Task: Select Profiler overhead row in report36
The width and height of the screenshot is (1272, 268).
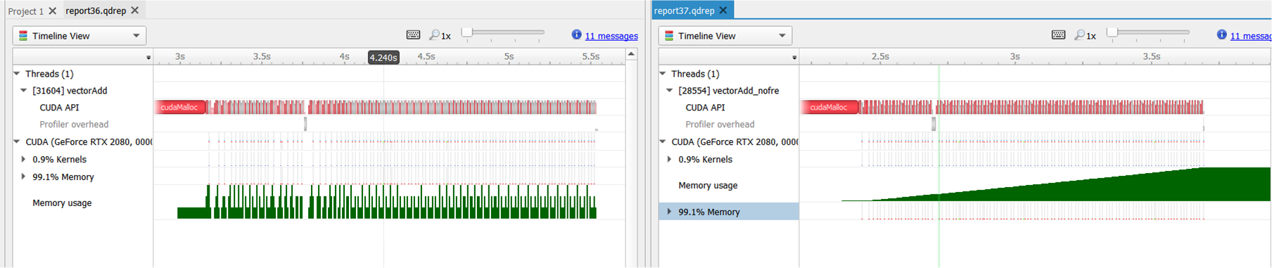Action: coord(74,125)
